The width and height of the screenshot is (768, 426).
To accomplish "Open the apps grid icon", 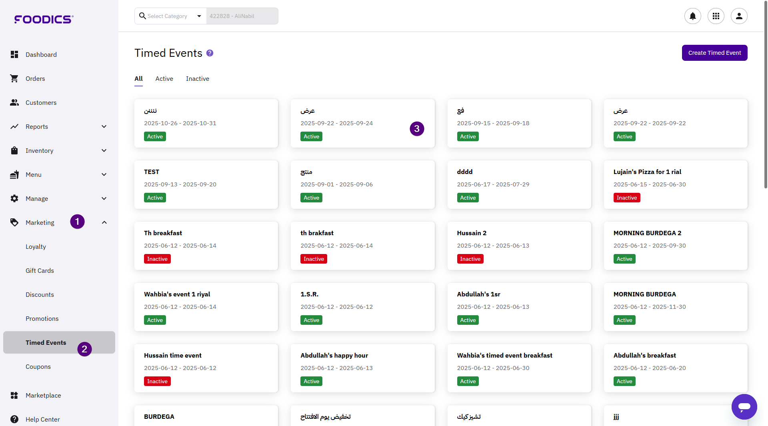I will [x=716, y=16].
